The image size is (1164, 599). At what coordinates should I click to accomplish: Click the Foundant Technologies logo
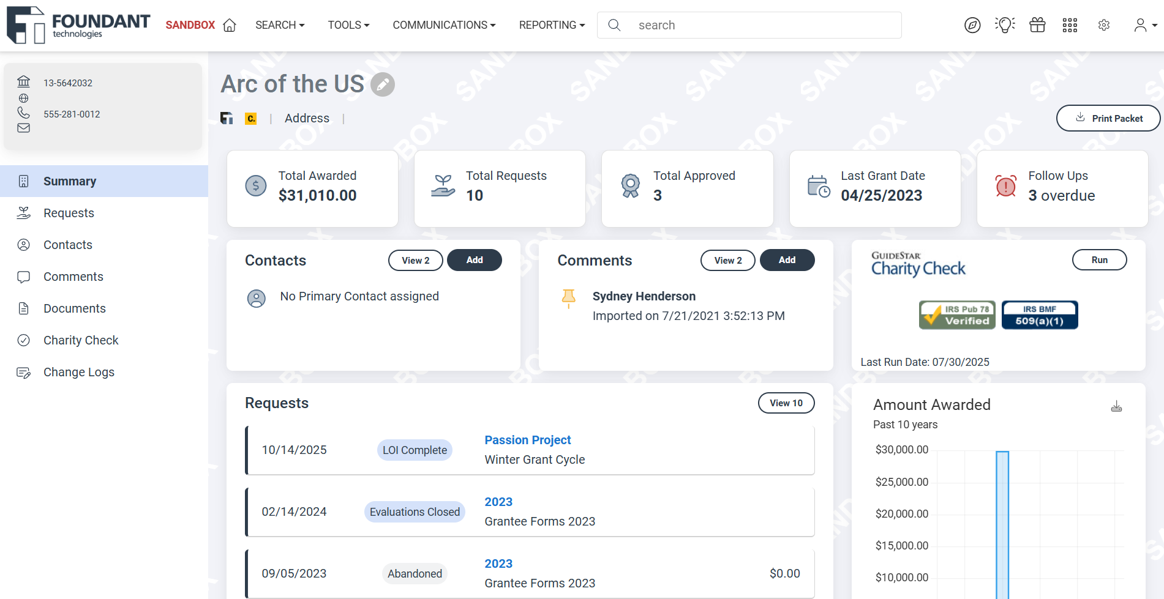tap(78, 25)
